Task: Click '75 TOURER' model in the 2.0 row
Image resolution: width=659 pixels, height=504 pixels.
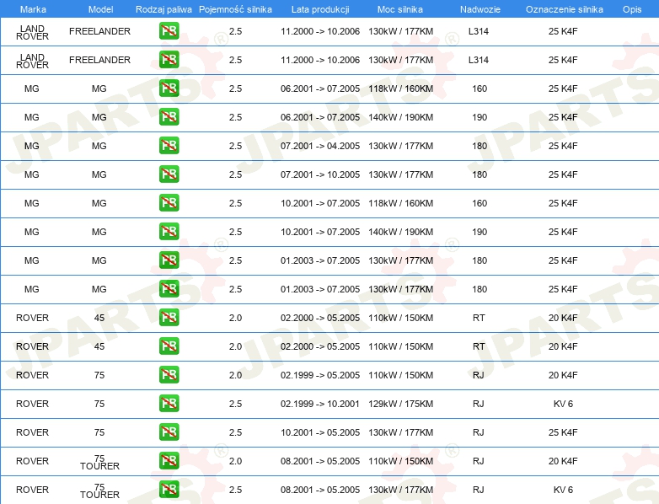Action: click(100, 462)
